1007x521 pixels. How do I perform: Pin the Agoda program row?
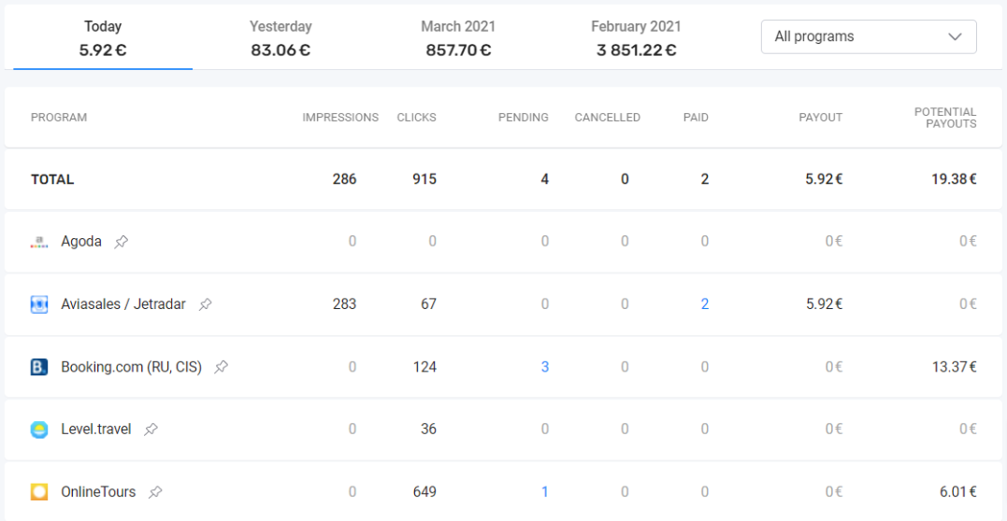[x=122, y=242]
